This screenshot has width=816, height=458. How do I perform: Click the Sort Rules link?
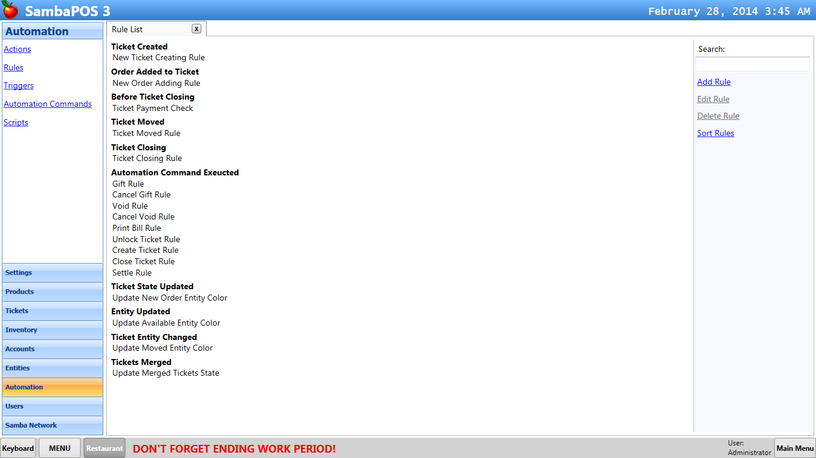coord(716,134)
